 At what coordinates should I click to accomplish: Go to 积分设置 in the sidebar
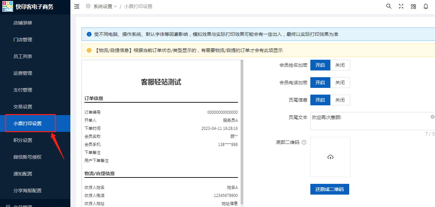coord(23,140)
